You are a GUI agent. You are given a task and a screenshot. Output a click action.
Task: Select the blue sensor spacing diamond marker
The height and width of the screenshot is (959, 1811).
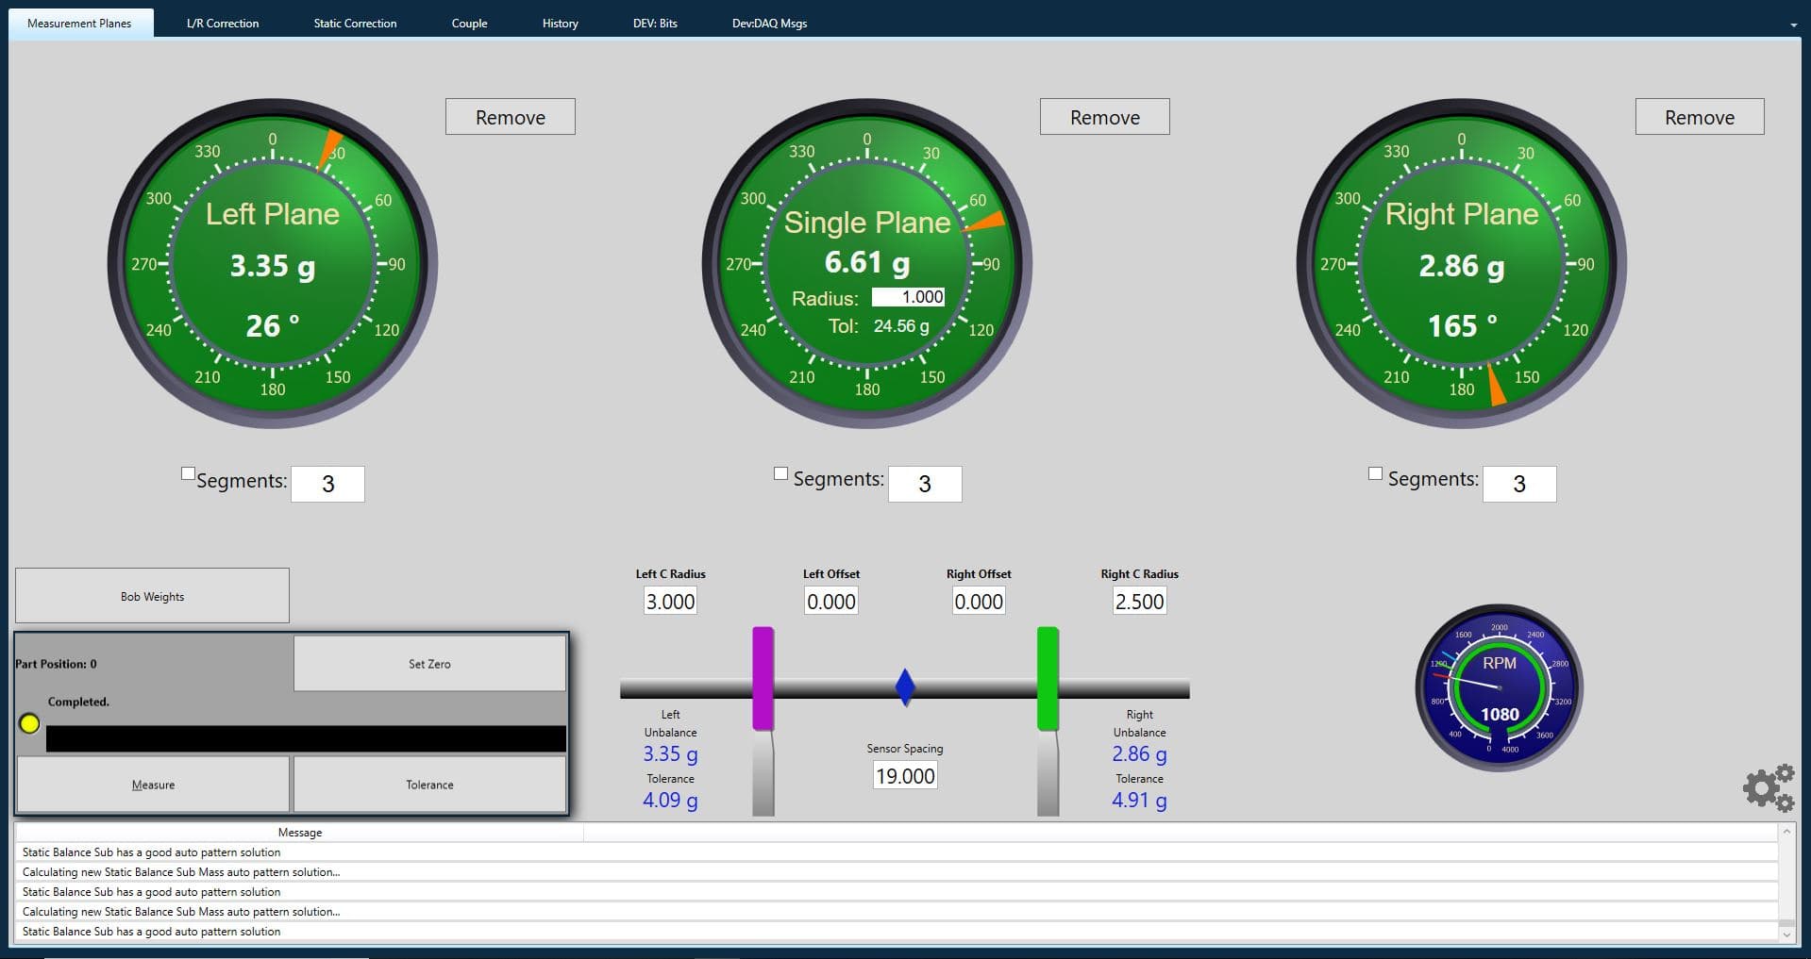(x=904, y=687)
